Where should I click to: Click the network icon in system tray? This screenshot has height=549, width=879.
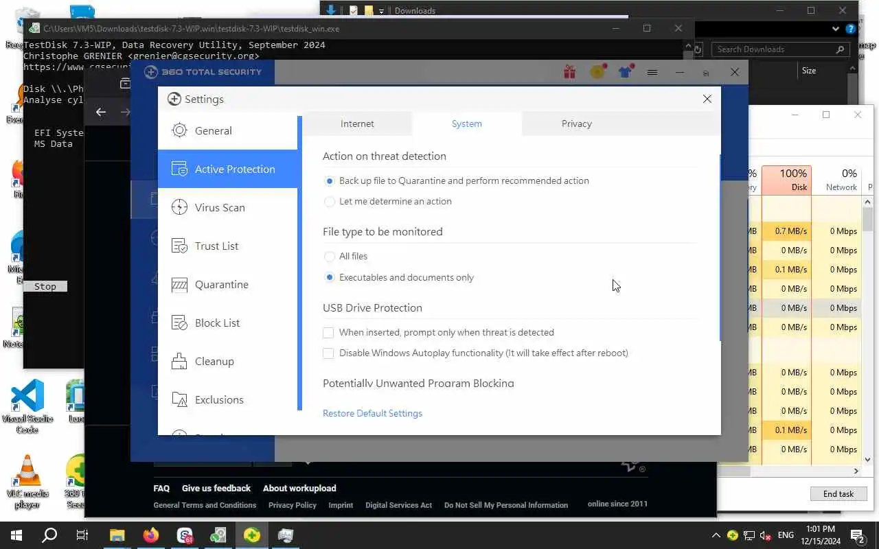749,535
